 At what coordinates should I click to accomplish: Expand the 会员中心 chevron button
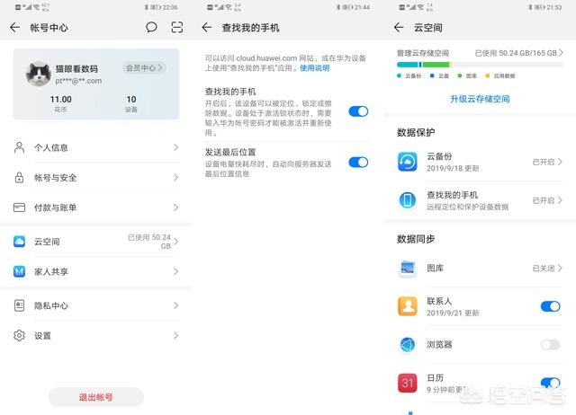pos(144,67)
